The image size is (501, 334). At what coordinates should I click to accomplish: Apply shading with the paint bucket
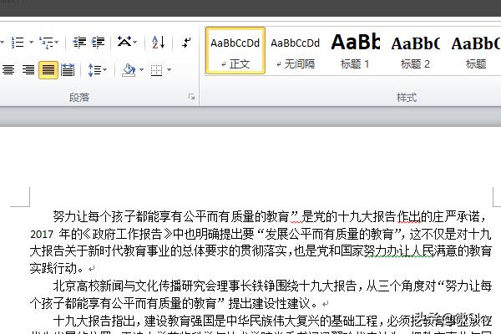click(x=127, y=69)
